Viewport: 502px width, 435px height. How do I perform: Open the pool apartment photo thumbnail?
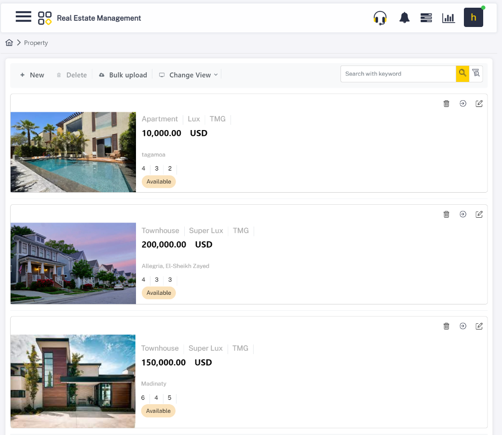click(x=73, y=152)
